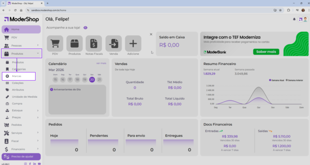This screenshot has height=165, width=310.
Task: Open the Produtos box shortcut icon
Action: click(74, 44)
